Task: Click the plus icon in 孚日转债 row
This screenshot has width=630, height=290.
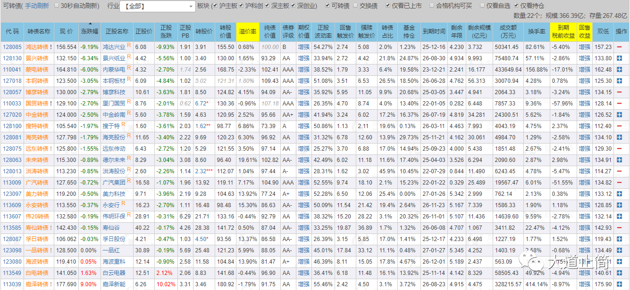Action: tap(619, 239)
